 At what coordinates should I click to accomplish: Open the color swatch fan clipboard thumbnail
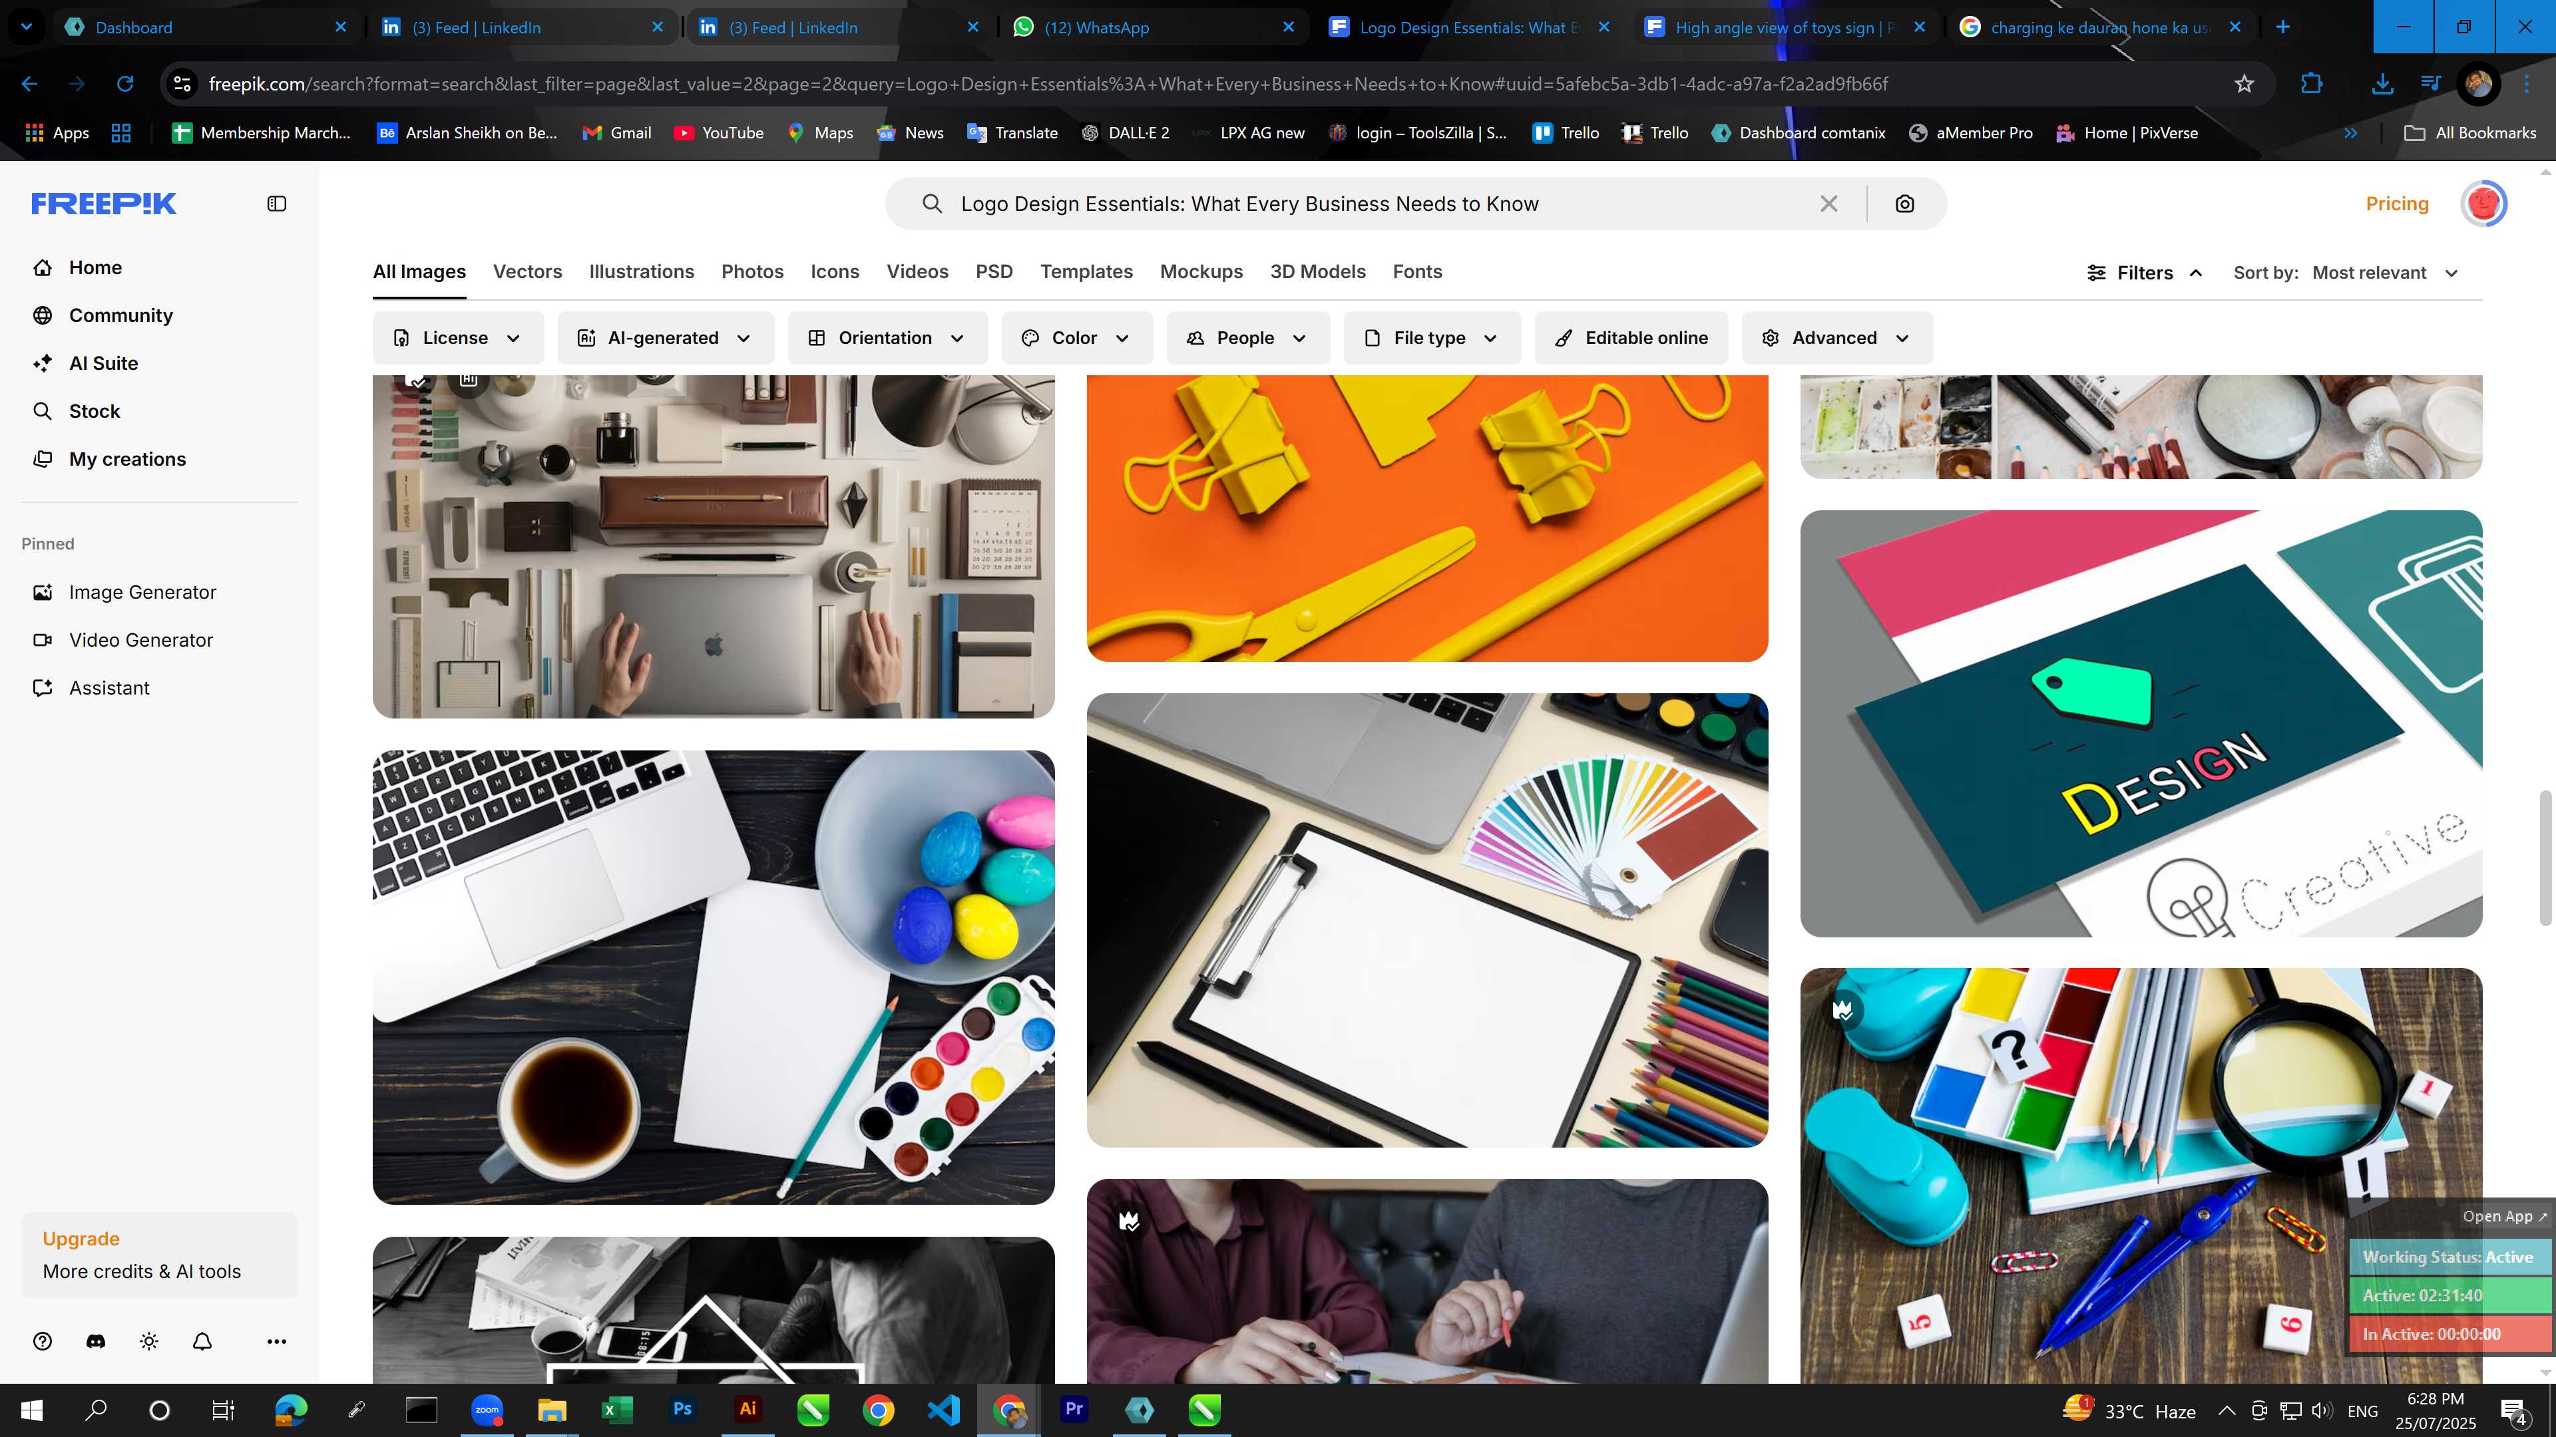click(1427, 920)
